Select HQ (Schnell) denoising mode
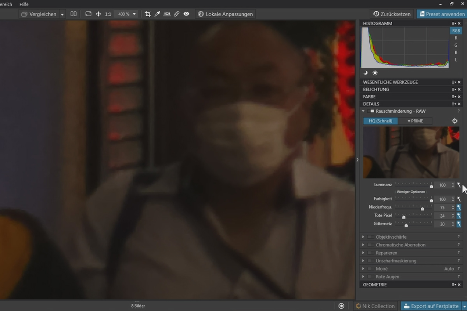 point(381,121)
